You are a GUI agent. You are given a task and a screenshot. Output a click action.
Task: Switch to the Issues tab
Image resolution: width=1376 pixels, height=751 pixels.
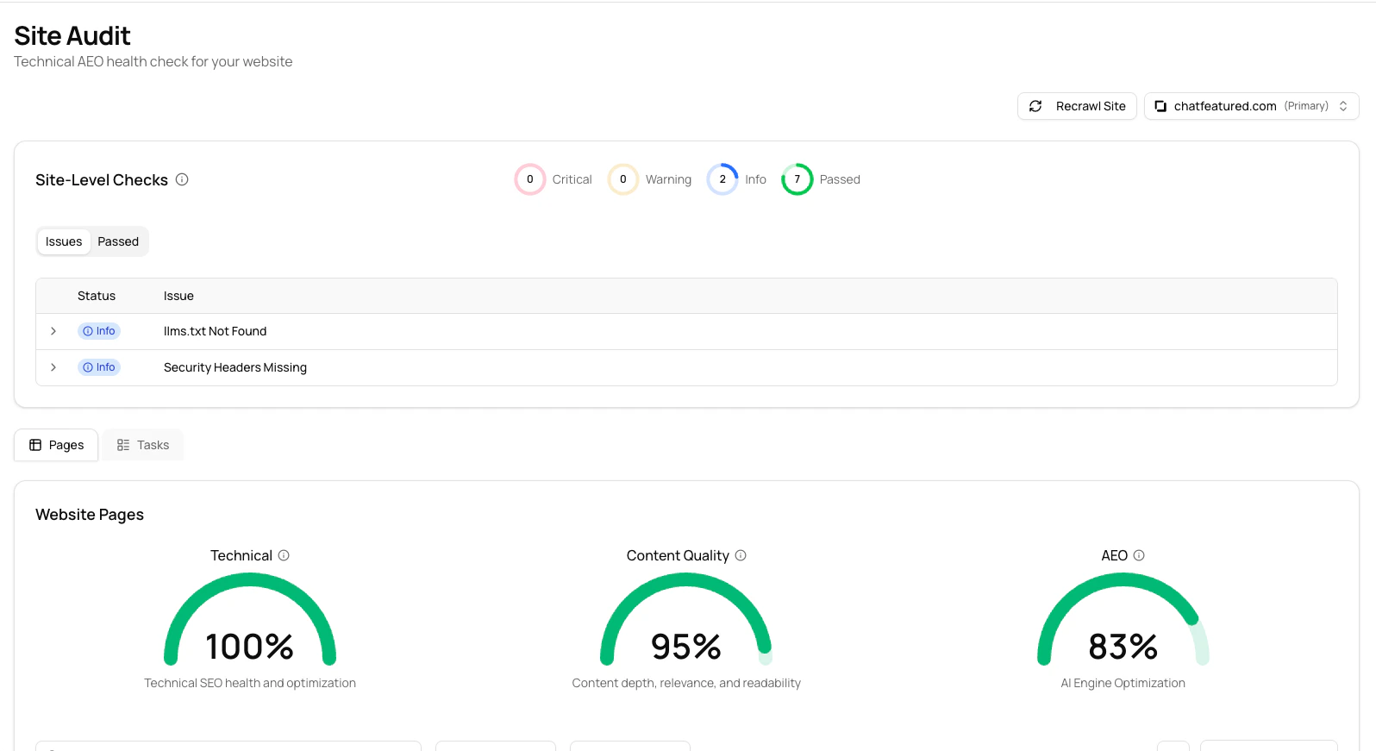point(64,241)
